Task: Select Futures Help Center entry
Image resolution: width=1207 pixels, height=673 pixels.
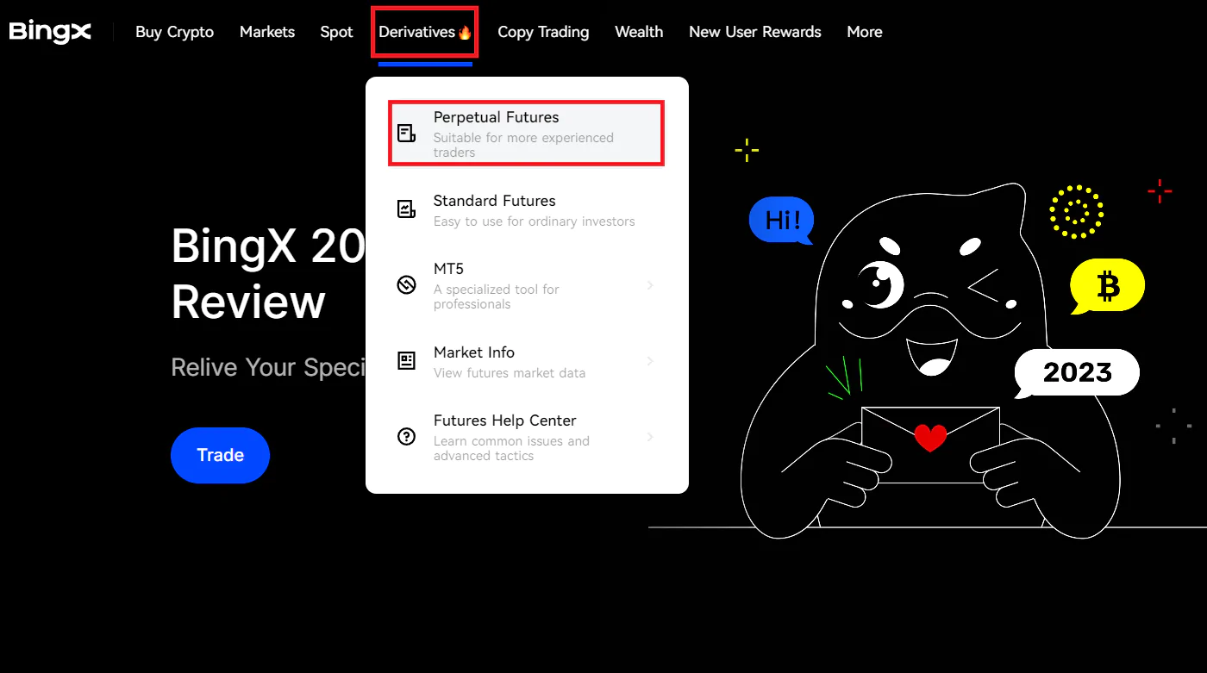Action: click(527, 437)
